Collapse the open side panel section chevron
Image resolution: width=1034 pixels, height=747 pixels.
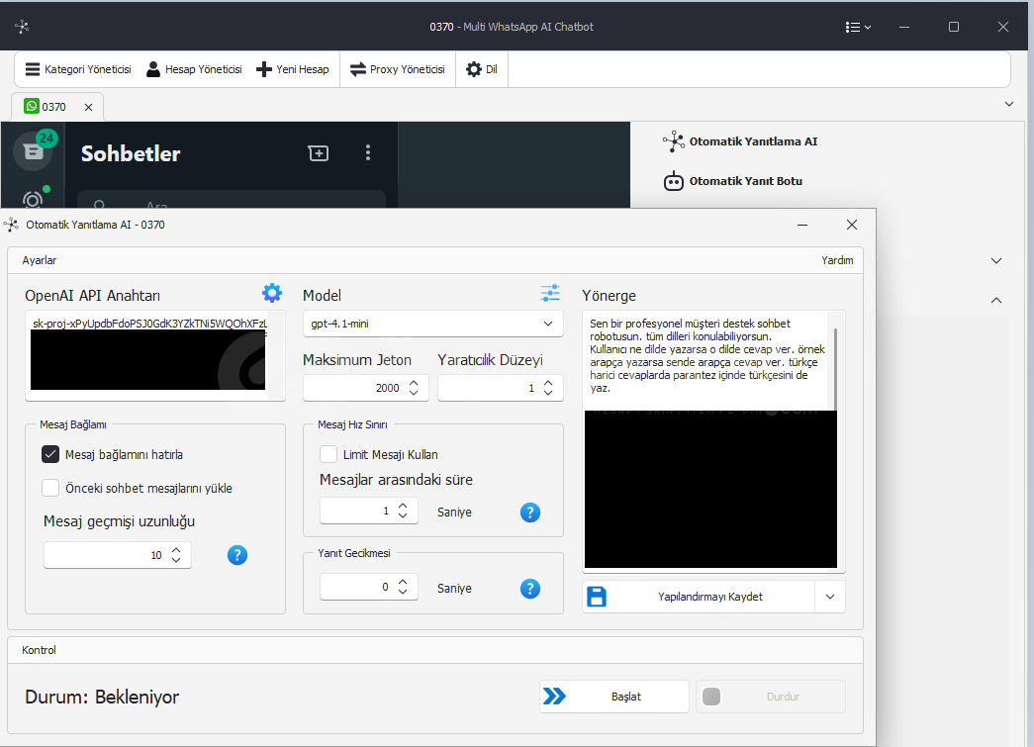pos(996,300)
